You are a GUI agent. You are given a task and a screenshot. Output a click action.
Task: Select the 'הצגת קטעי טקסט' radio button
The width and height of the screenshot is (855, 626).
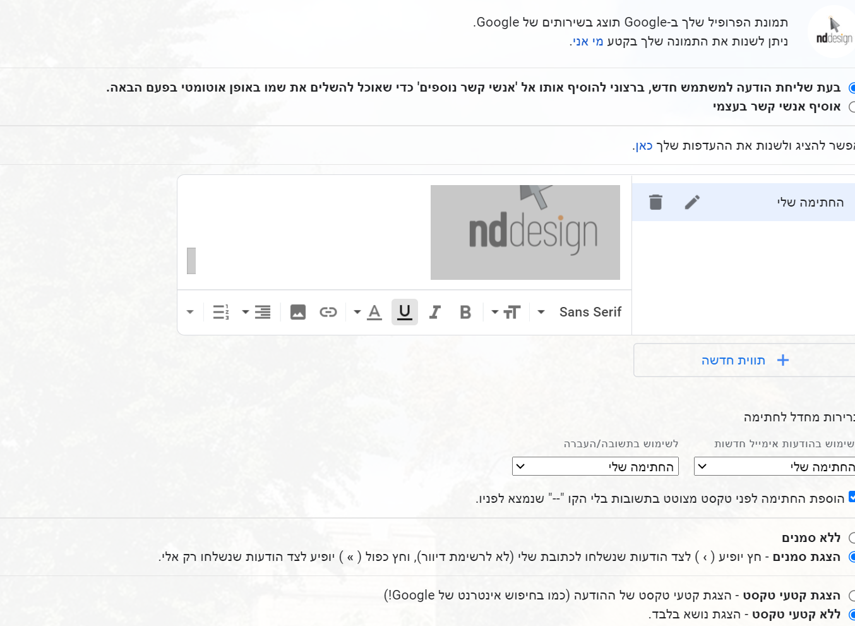(x=851, y=596)
